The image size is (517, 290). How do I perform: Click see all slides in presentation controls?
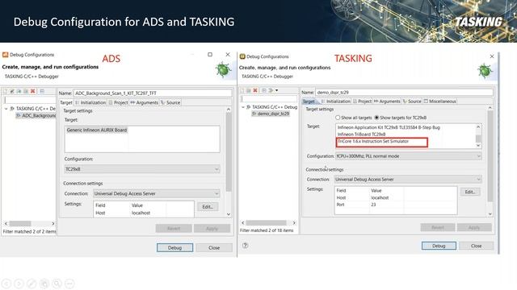pos(44,284)
